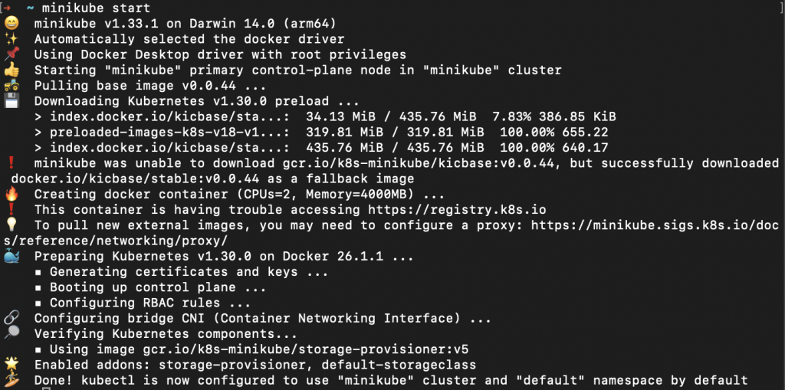Click the star emoji beside Enabled addons

point(11,365)
